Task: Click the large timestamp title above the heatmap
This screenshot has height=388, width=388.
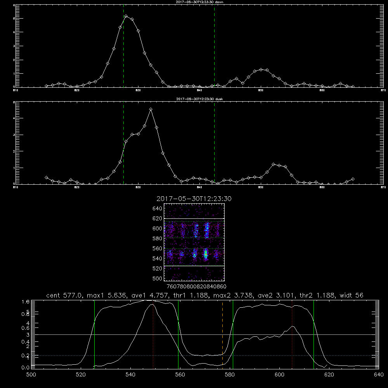Action: point(194,199)
